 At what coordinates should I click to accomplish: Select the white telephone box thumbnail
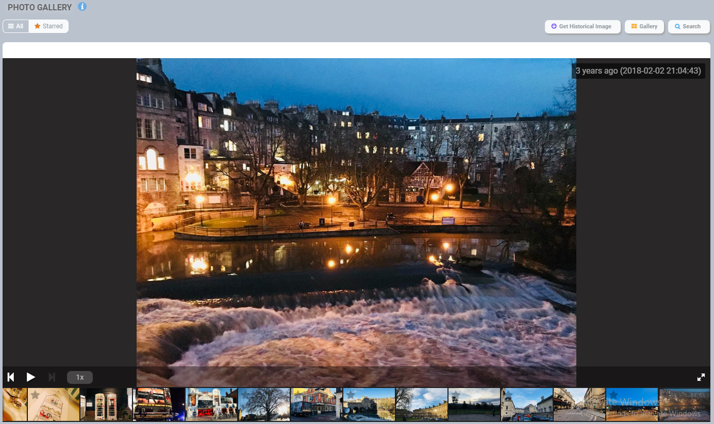106,405
